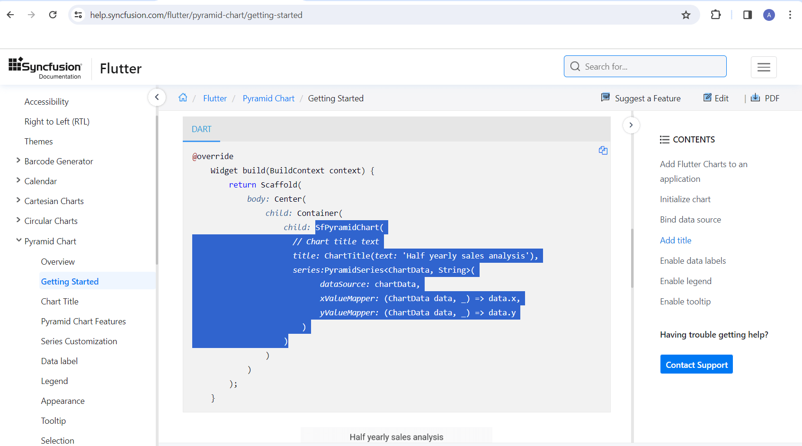This screenshot has height=446, width=802.
Task: Open Series Customization in sidebar
Action: pyautogui.click(x=79, y=341)
